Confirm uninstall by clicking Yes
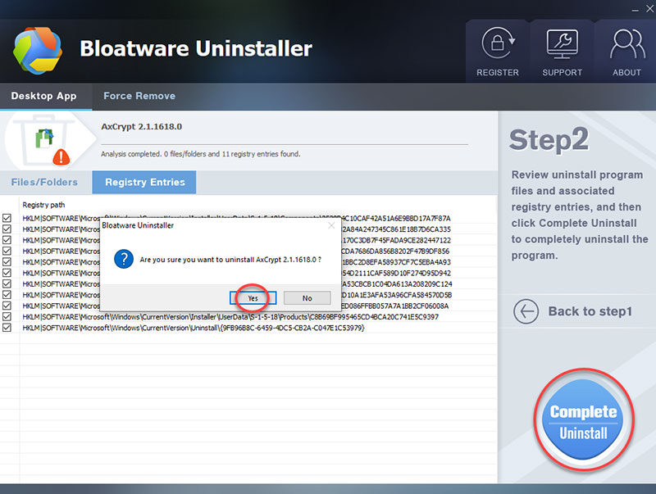This screenshot has height=494, width=656. coord(253,298)
